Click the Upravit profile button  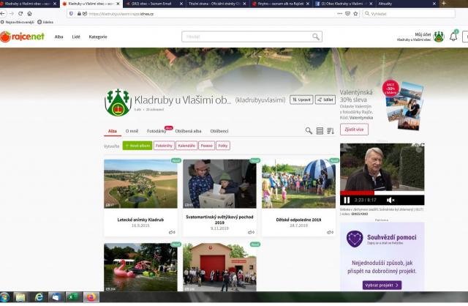click(x=301, y=100)
